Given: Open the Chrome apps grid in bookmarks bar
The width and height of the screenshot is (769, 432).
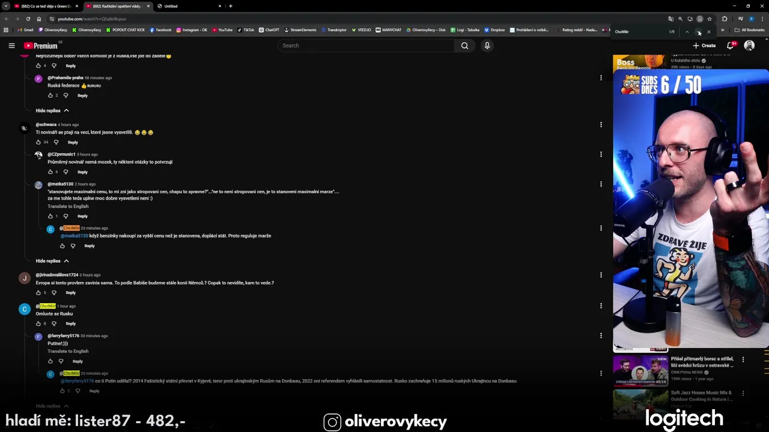Looking at the screenshot, I should tap(6, 30).
